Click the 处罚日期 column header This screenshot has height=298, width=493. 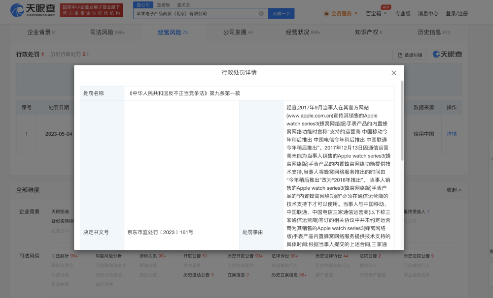[x=59, y=107]
